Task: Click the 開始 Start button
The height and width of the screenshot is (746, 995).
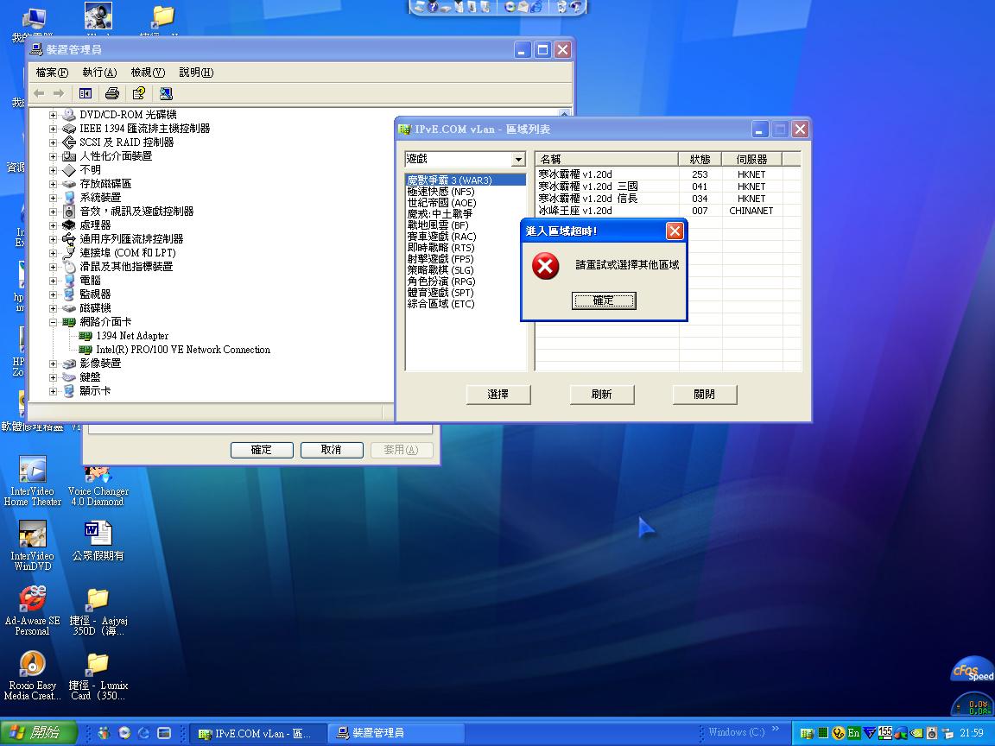Action: tap(36, 733)
